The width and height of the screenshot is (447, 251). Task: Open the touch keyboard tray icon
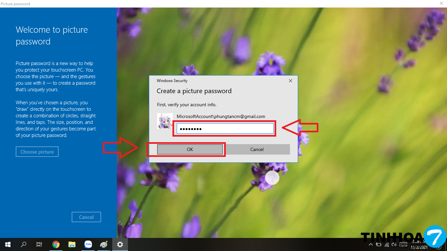click(403, 244)
